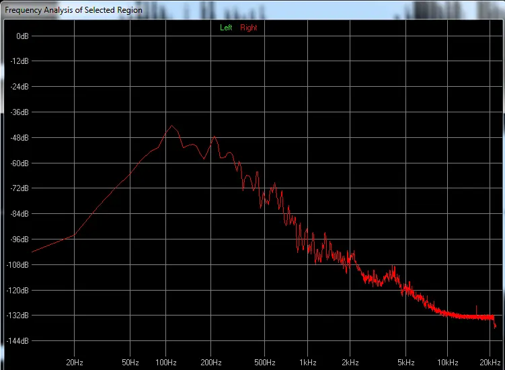Click the -132dB axis label
505x370 pixels.
tap(17, 316)
